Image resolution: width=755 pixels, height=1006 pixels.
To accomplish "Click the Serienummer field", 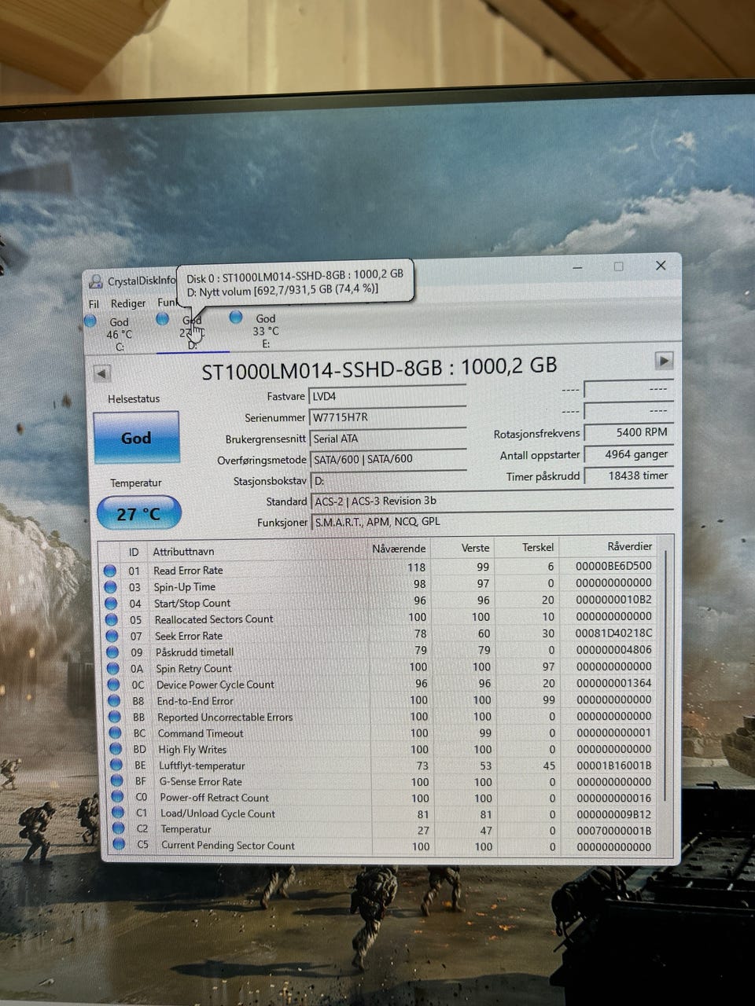I will [388, 417].
